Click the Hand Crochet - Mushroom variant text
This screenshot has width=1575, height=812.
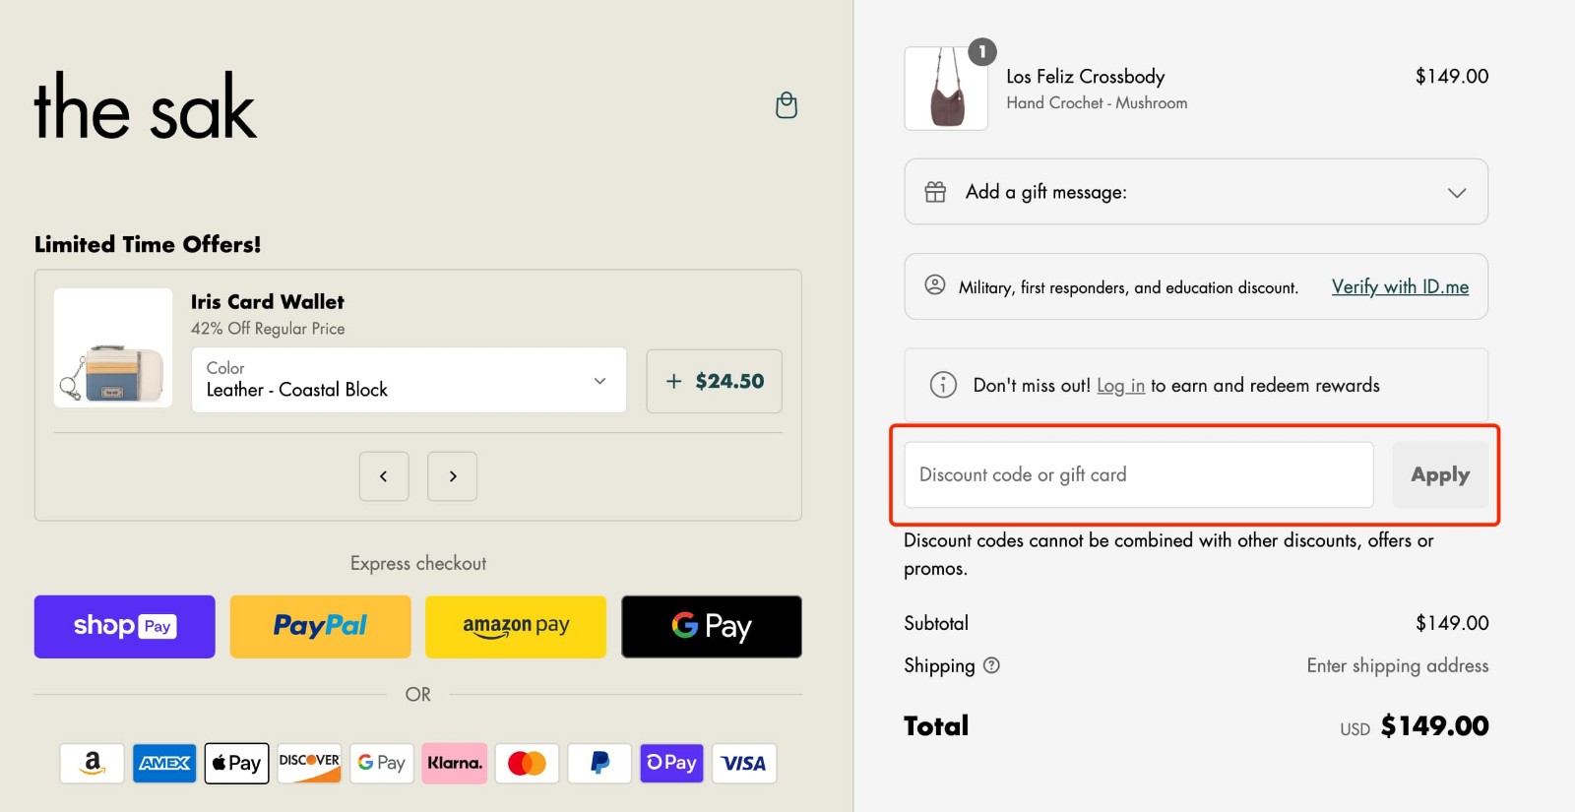coord(1097,102)
